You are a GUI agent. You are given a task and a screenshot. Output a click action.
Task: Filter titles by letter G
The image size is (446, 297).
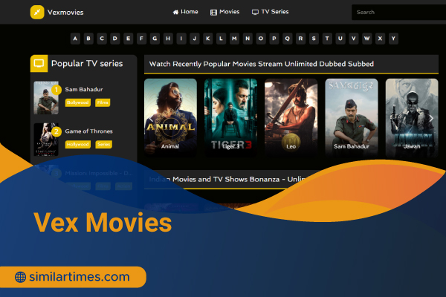click(x=155, y=39)
